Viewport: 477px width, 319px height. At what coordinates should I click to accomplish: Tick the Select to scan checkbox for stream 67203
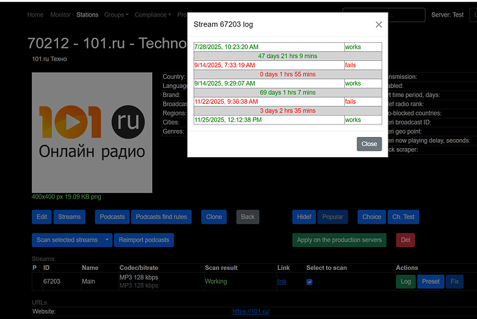click(309, 282)
